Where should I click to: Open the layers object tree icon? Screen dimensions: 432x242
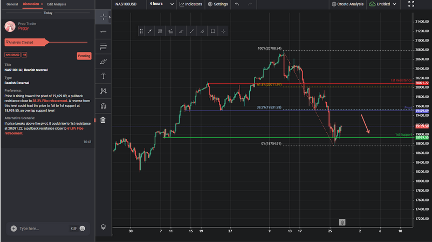point(104,227)
